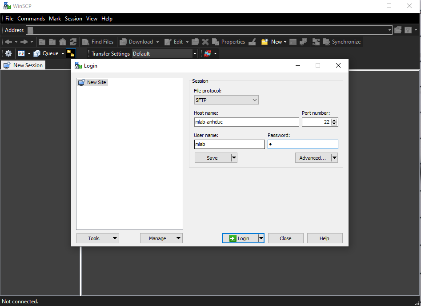The image size is (421, 306).
Task: Decrease the port number with down arrow
Action: 334,124
